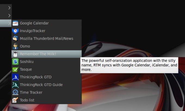Expand the topmost parent menu chevron
The height and width of the screenshot is (111, 185).
9,8
